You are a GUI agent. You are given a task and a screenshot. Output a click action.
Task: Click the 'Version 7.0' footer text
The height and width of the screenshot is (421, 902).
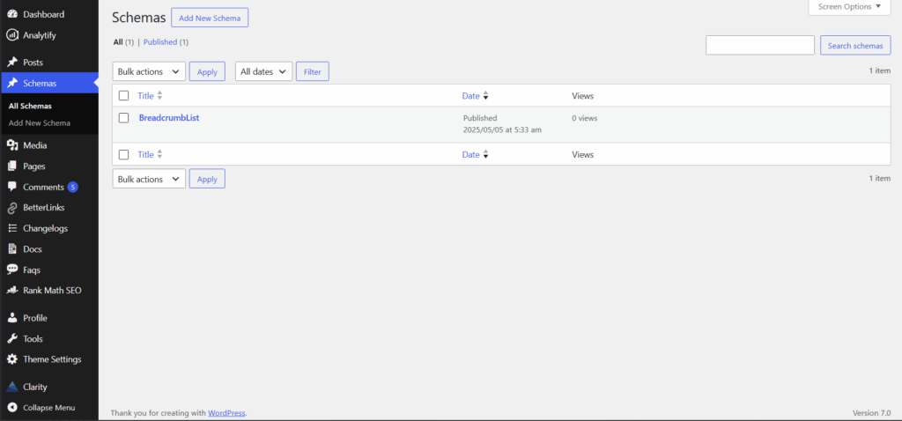pyautogui.click(x=871, y=413)
